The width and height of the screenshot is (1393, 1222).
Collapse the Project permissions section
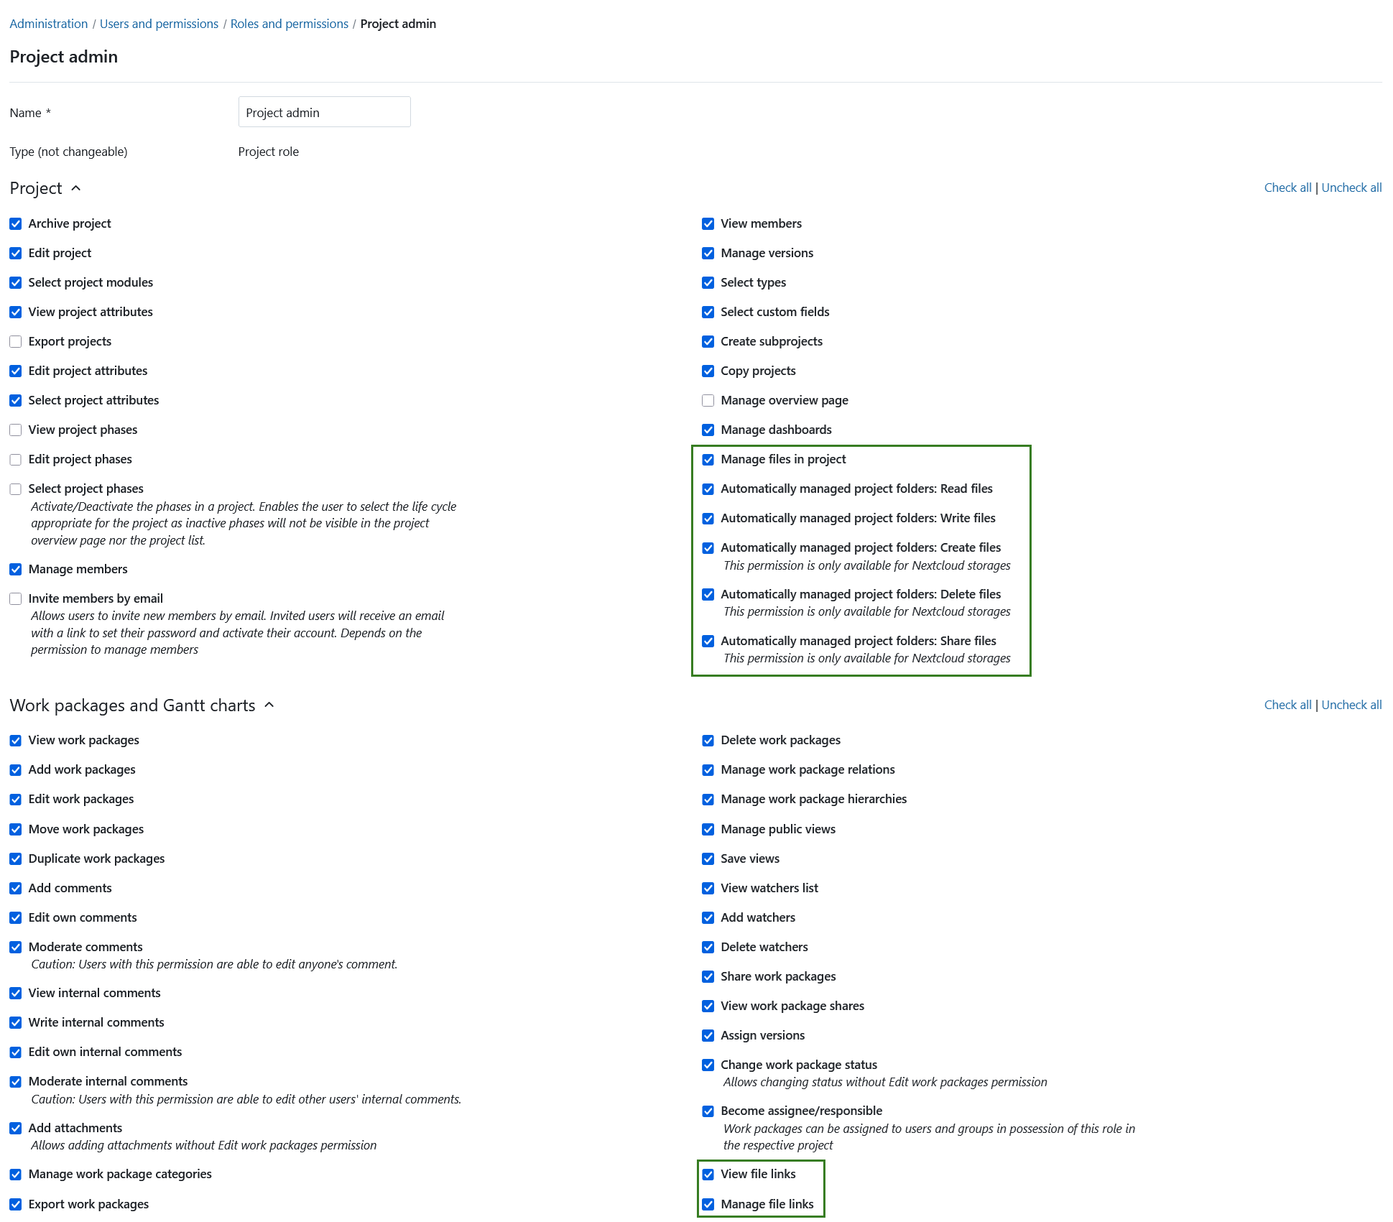point(76,188)
